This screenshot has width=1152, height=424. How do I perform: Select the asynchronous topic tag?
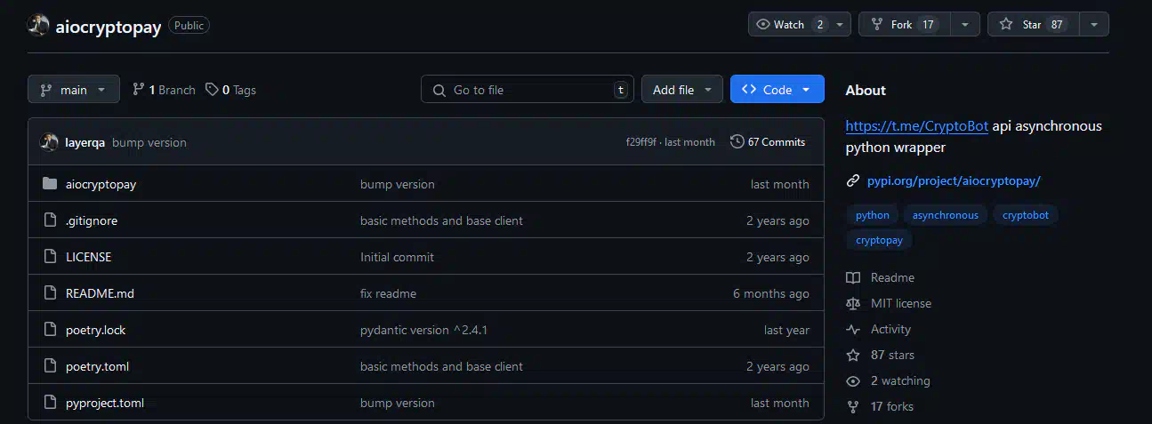946,215
